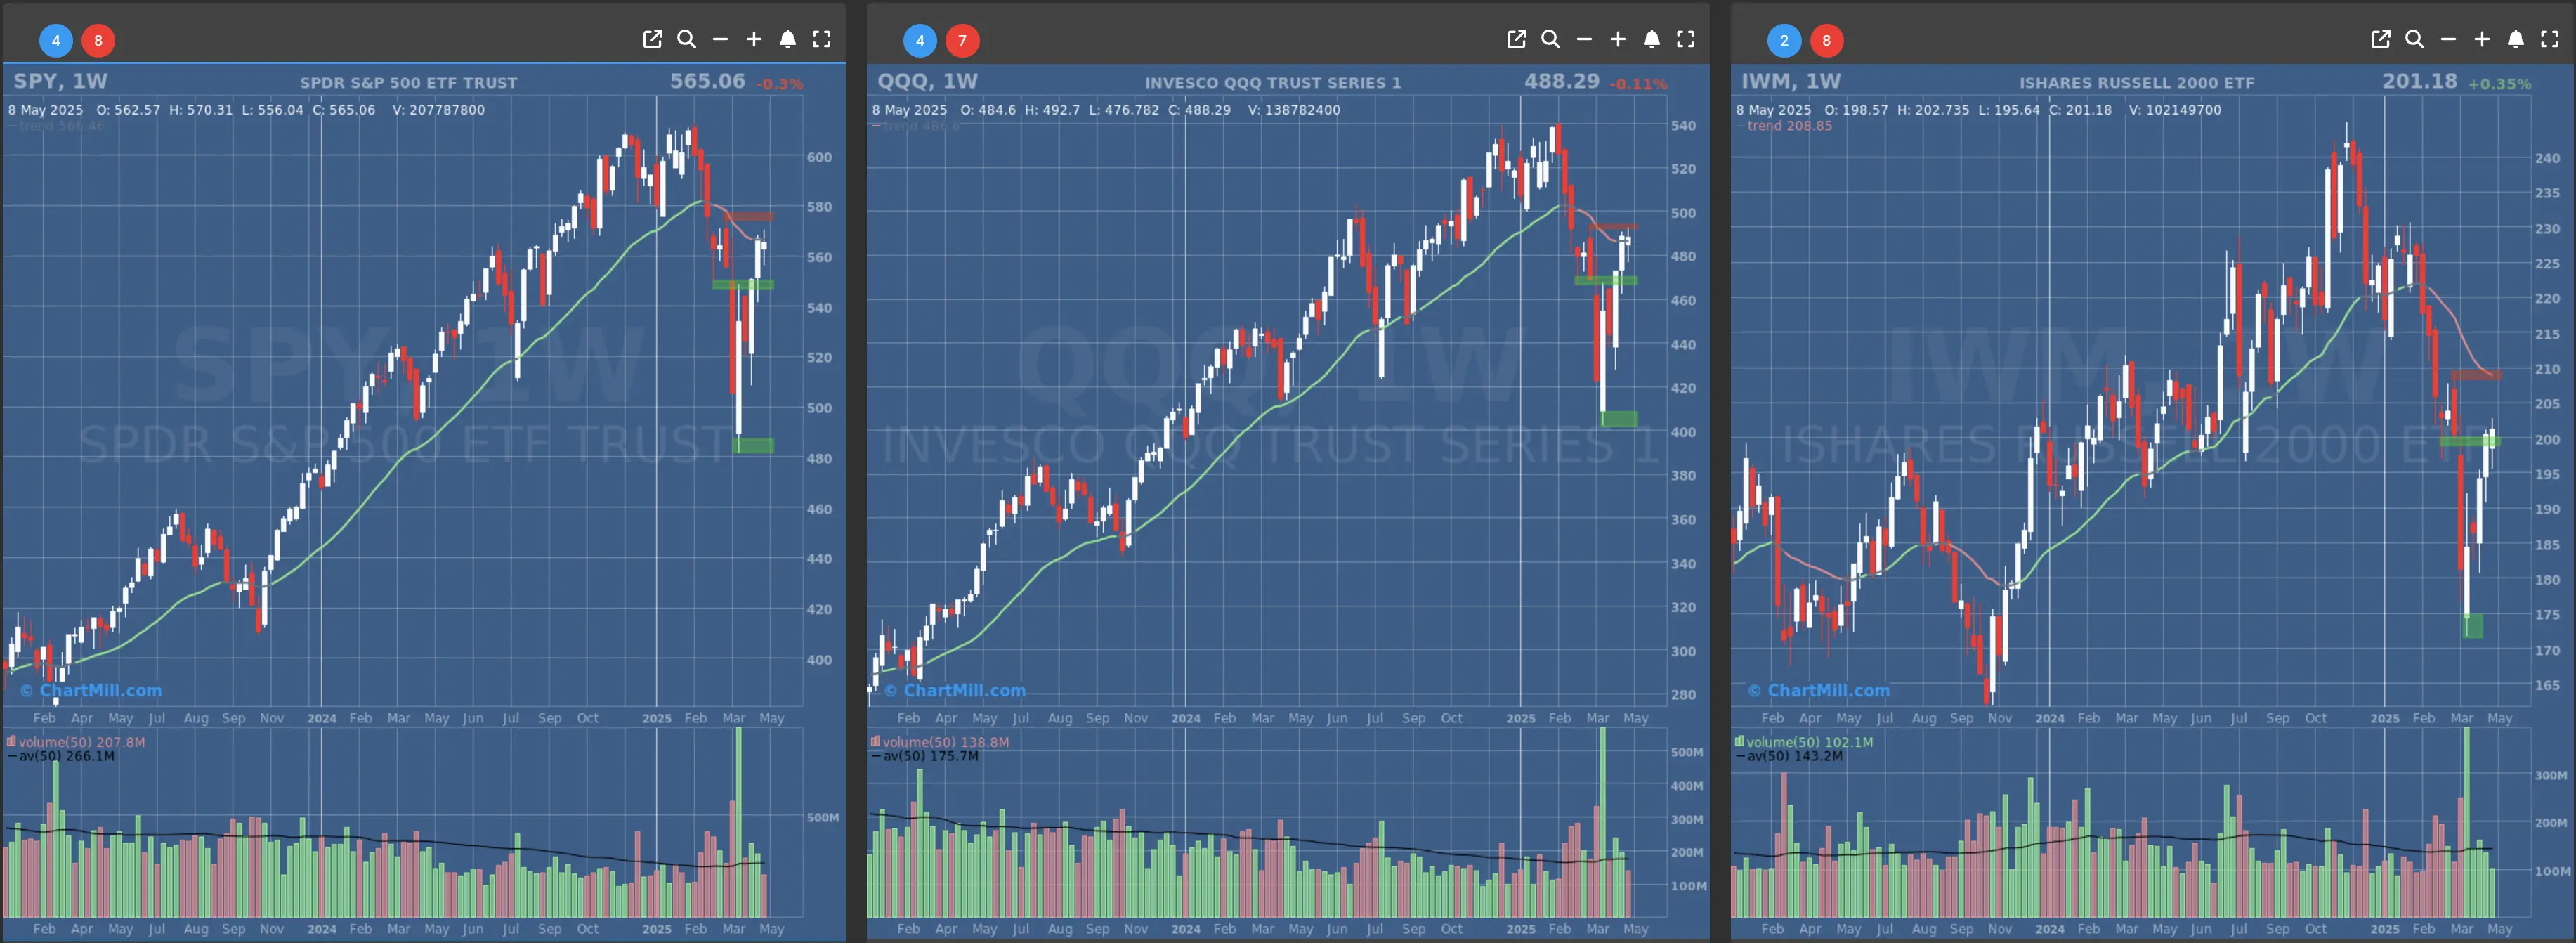Click the red 8 badge on SPY
This screenshot has width=2576, height=943.
tap(98, 40)
